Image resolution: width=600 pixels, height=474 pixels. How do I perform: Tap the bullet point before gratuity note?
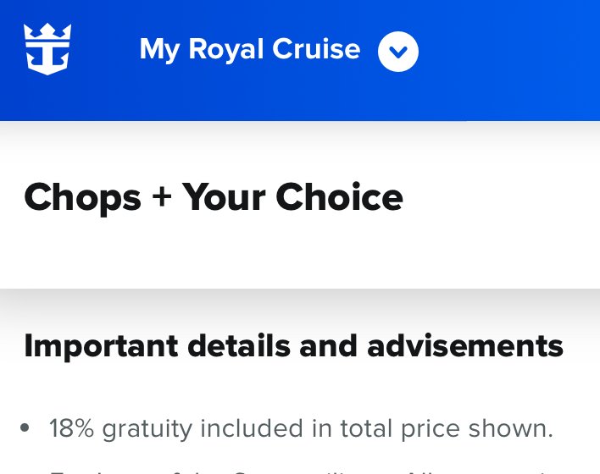25,427
